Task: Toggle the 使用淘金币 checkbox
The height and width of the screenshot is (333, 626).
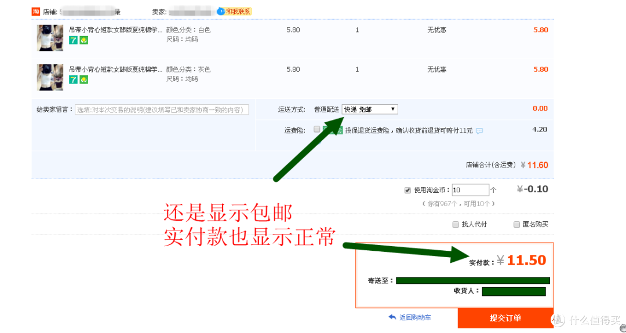Action: 407,190
